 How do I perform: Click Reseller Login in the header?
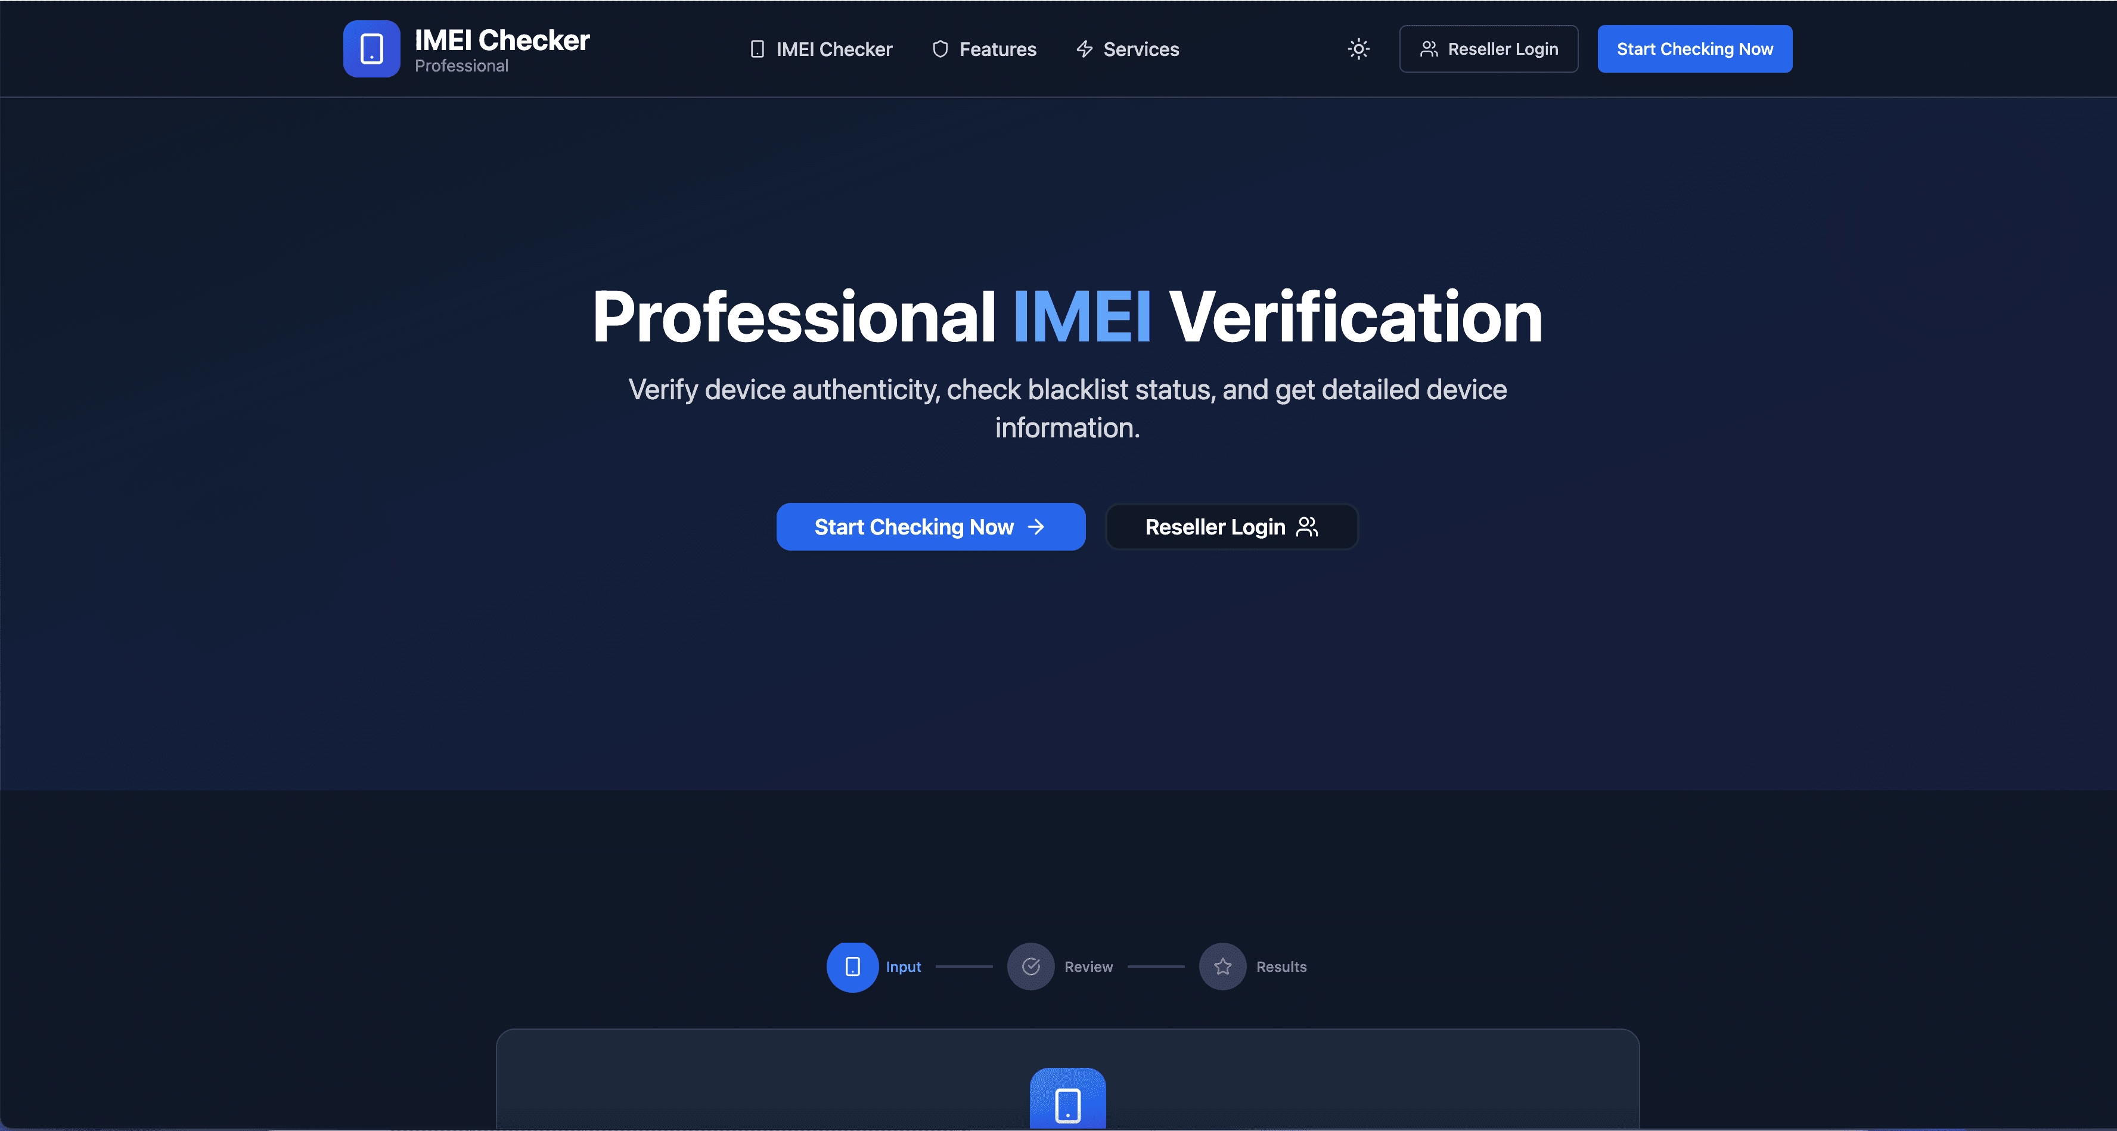[1488, 48]
